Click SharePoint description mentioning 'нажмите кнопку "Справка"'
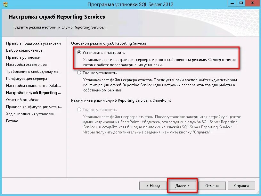The height and width of the screenshot is (196, 261). pos(162,124)
